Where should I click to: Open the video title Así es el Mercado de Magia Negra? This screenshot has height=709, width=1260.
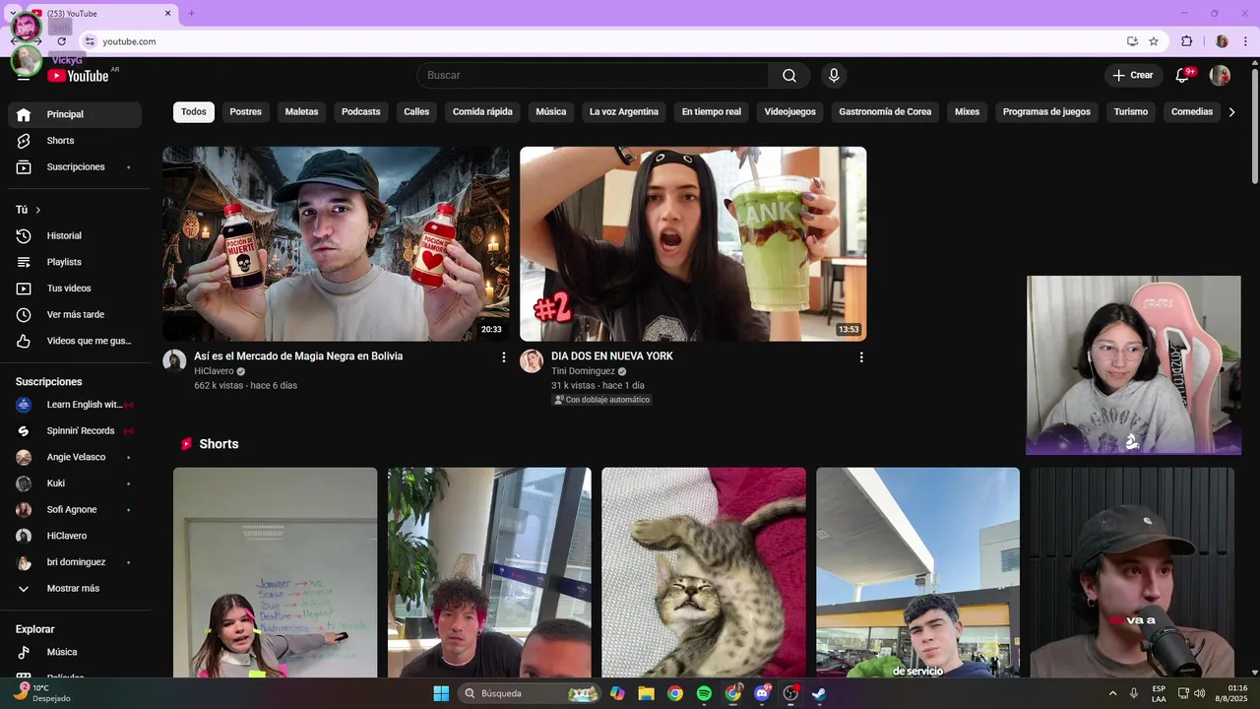tap(298, 356)
